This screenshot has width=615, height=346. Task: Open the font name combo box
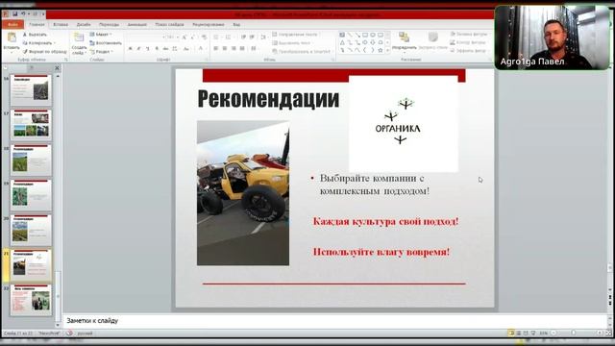tap(145, 37)
